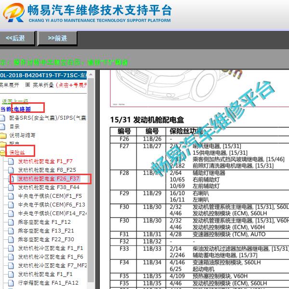Click page icon for 行李箱配电盒 FA1_FA12

pyautogui.click(x=11, y=283)
